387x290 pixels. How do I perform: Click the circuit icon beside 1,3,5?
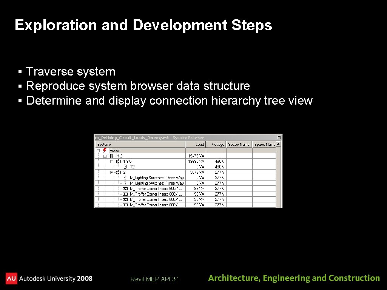[x=119, y=161]
